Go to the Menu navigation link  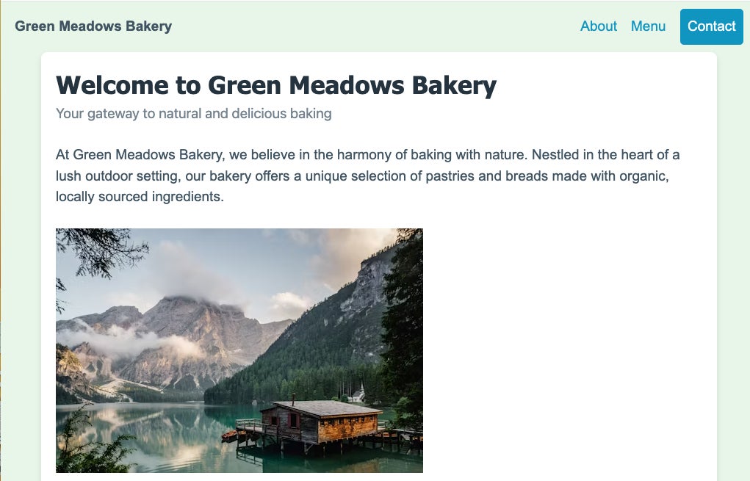pos(648,26)
